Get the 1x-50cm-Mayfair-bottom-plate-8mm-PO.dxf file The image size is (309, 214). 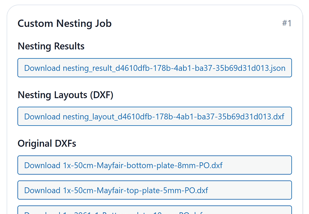pos(154,165)
